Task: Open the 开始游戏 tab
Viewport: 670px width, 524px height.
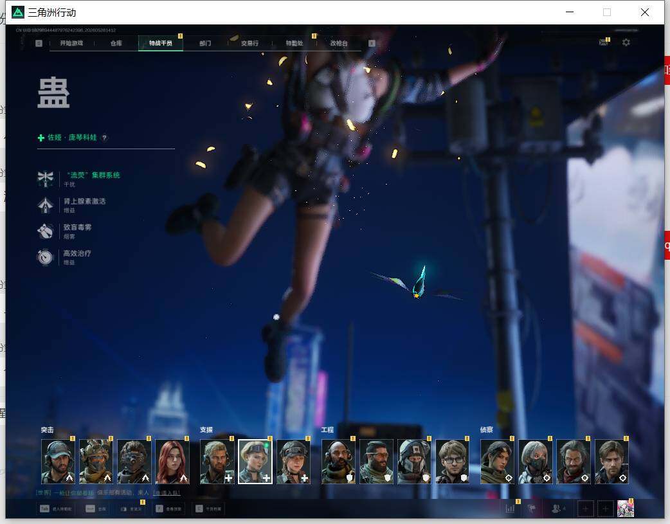Action: point(71,43)
